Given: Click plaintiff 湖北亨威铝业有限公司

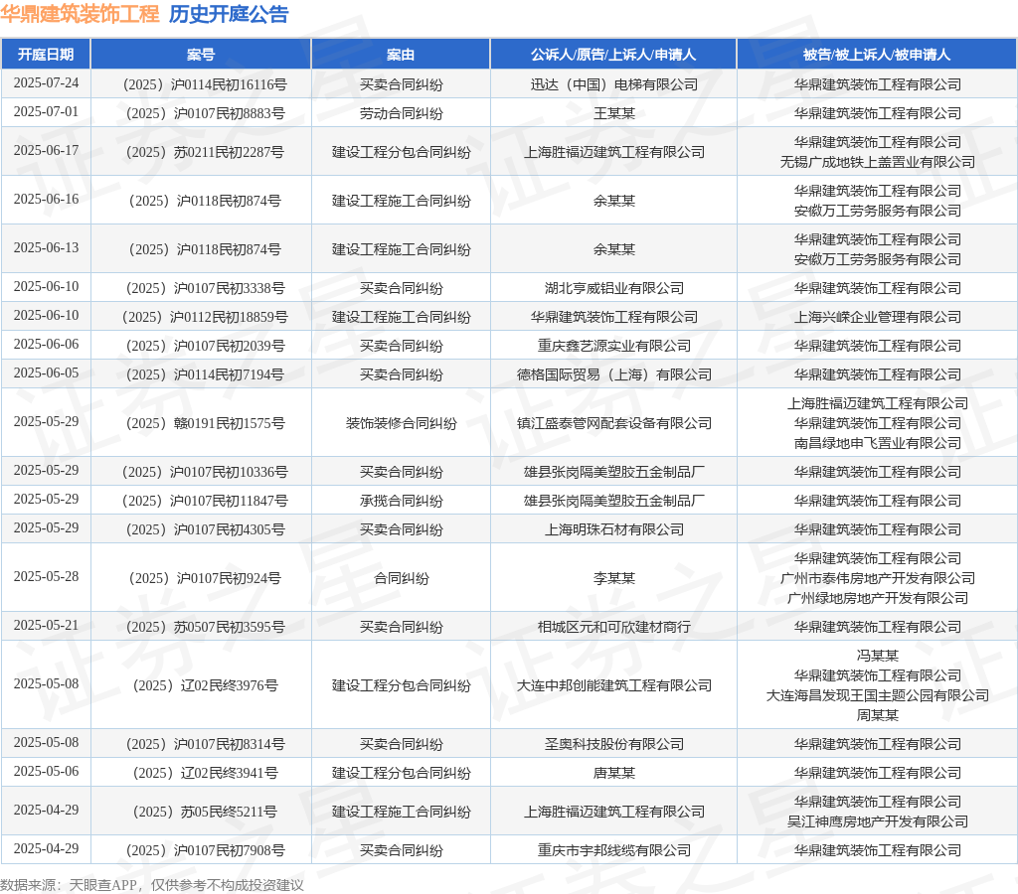Looking at the screenshot, I should pyautogui.click(x=613, y=288).
